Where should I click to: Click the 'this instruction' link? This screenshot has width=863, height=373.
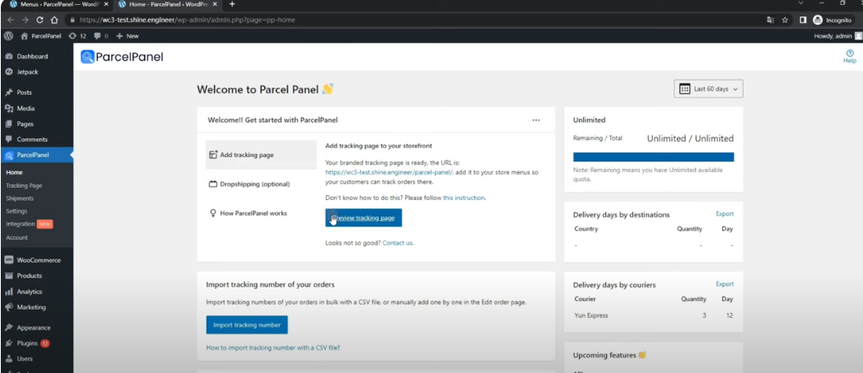[x=464, y=198]
